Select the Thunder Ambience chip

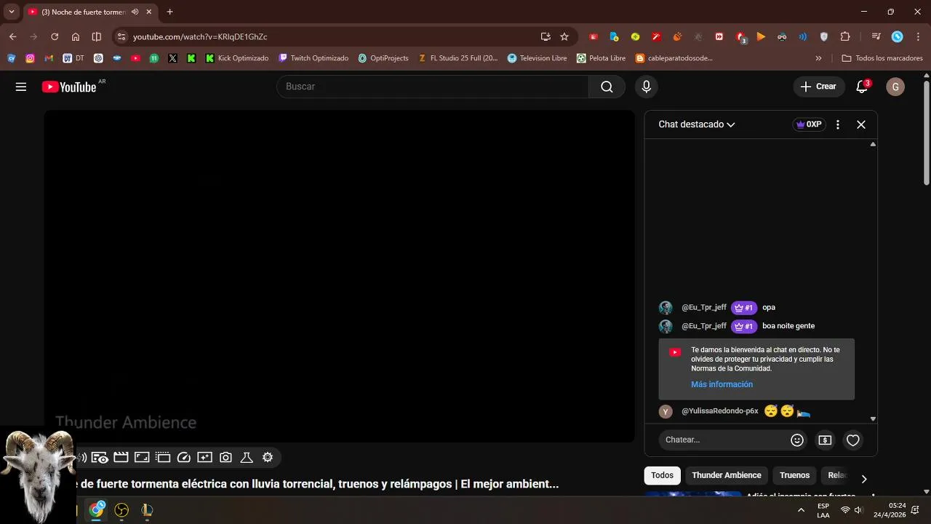click(x=726, y=475)
